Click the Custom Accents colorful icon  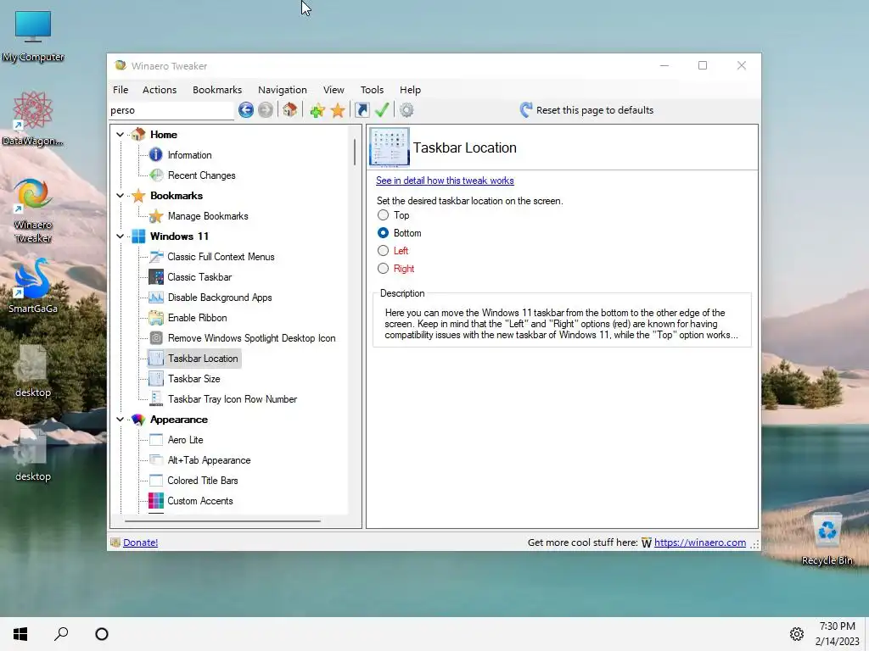[156, 501]
